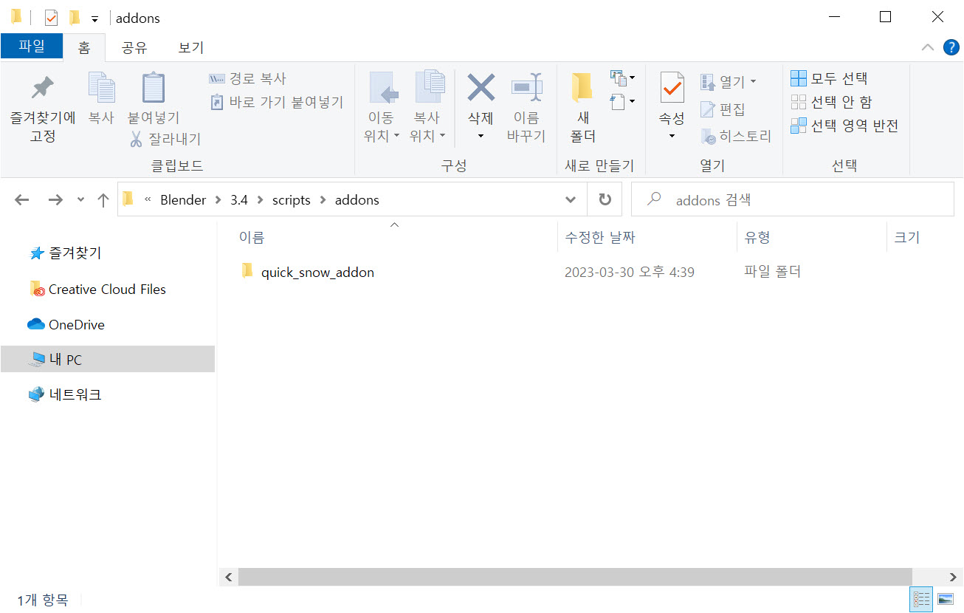Click the Forward navigation arrow

pos(55,199)
